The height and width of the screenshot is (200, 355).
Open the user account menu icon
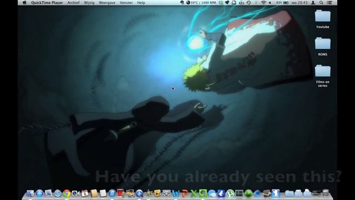pyautogui.click(x=313, y=3)
